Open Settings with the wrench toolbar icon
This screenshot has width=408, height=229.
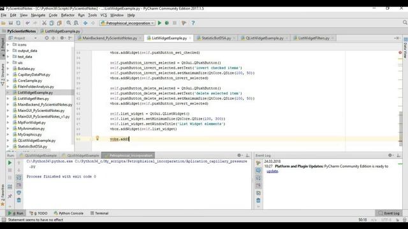click(184, 23)
